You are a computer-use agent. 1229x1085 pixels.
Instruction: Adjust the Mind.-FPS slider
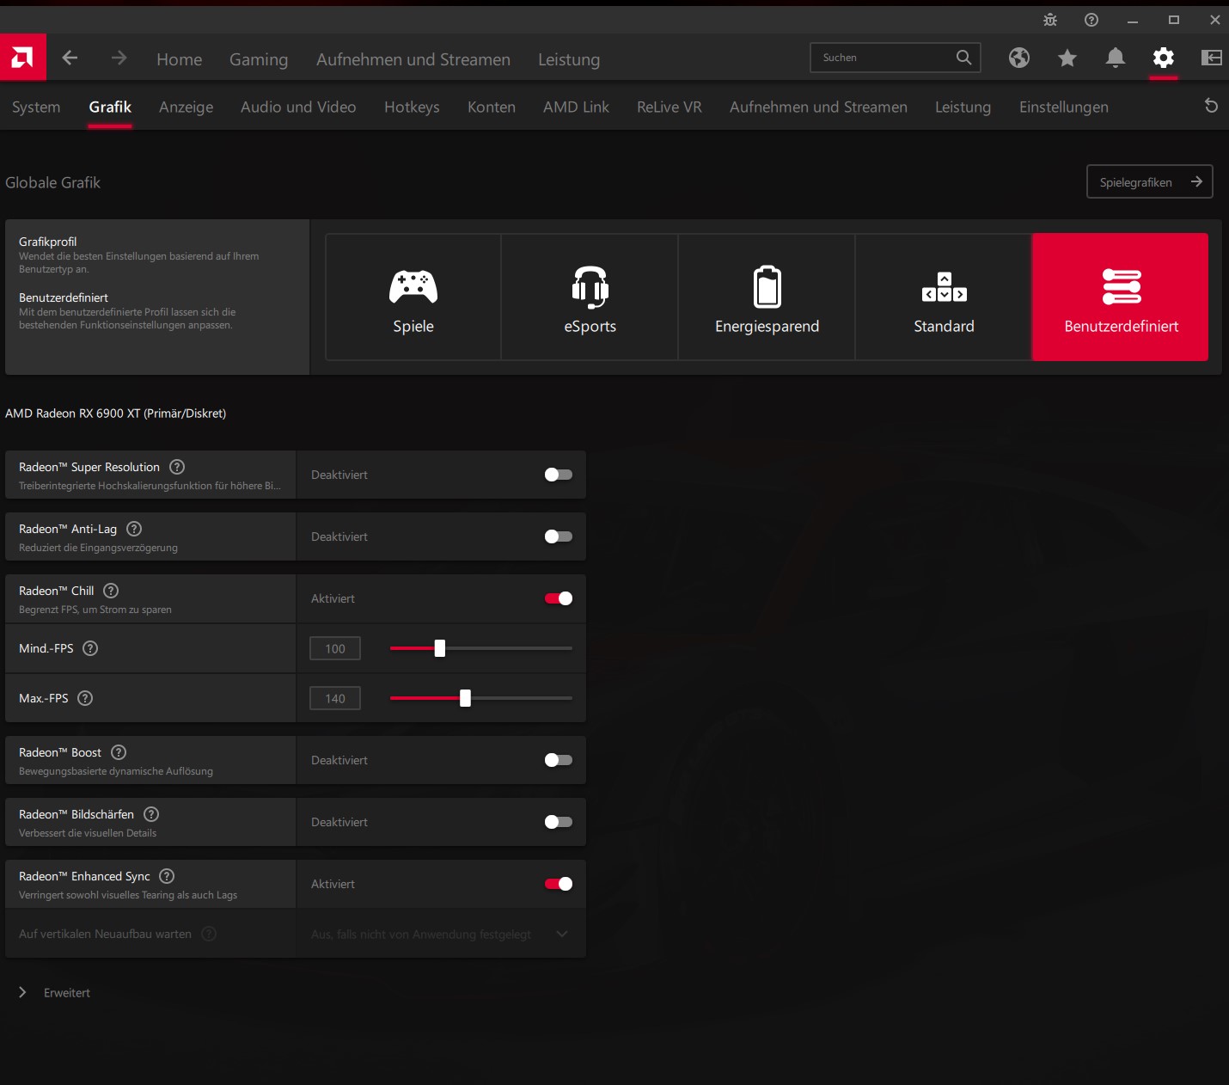[x=440, y=648]
